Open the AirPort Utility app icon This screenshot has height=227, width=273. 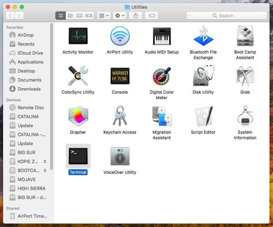tap(120, 36)
